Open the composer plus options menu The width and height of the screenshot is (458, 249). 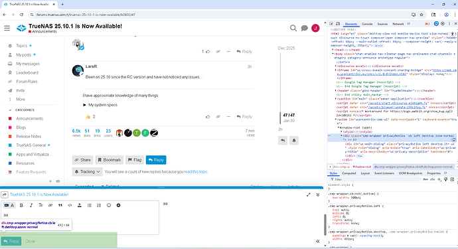point(118,205)
